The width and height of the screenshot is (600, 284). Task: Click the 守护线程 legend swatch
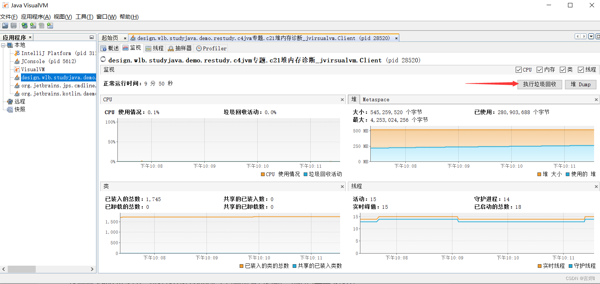point(571,266)
